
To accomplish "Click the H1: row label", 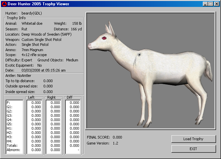I will [10, 128].
